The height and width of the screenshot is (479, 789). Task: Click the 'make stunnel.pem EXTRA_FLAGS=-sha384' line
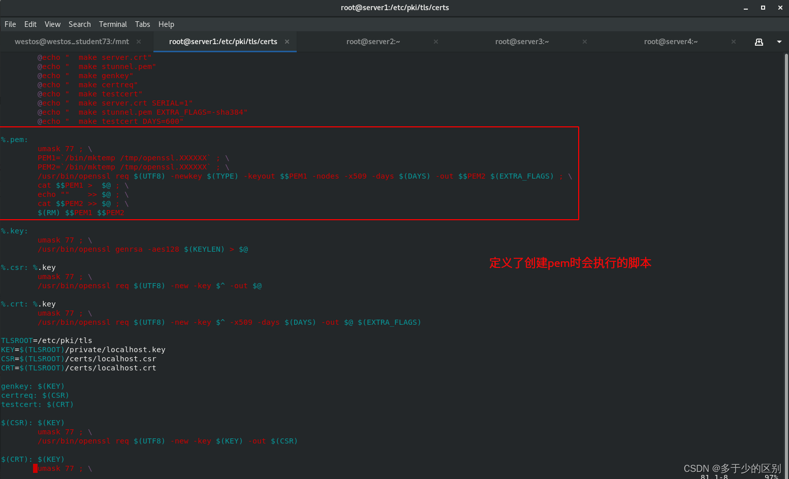click(x=143, y=112)
